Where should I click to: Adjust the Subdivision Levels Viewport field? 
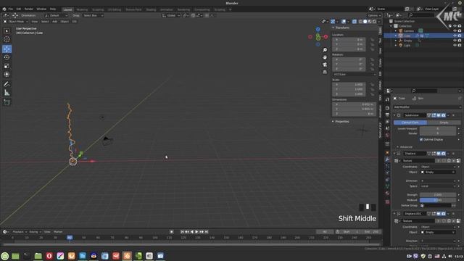coord(438,129)
